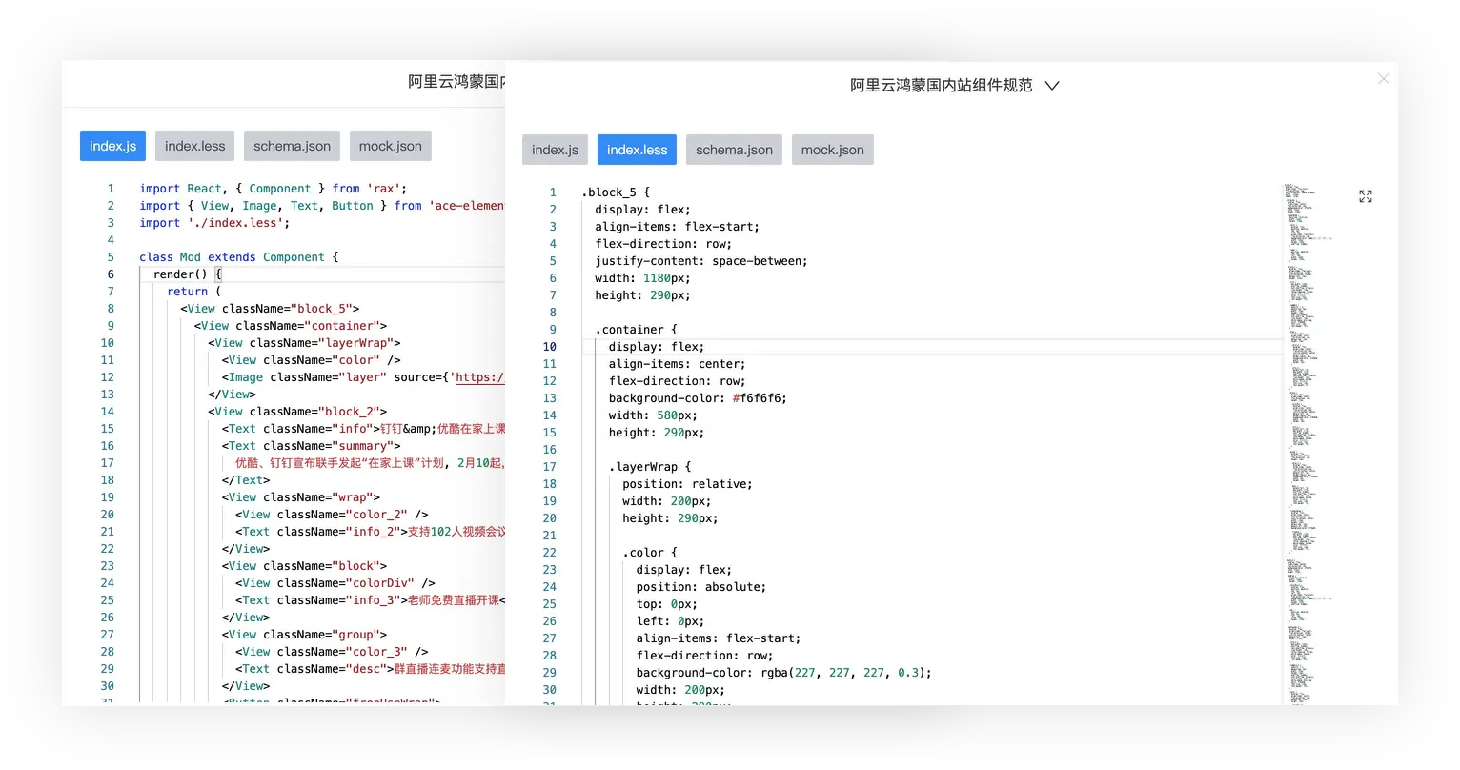Click the Image className="layer" source line
1460x770 pixels.
pos(363,377)
